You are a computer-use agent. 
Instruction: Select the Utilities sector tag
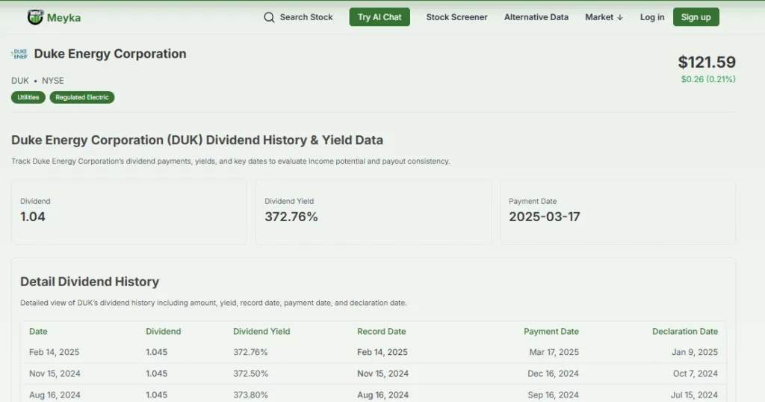pos(28,97)
